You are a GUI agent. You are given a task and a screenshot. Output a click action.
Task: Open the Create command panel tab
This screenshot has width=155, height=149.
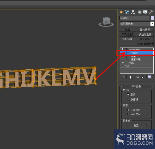121,12
